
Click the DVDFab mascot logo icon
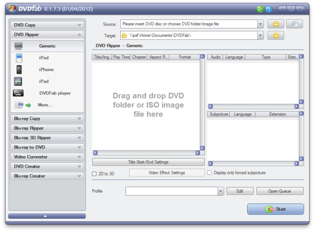[12, 9]
